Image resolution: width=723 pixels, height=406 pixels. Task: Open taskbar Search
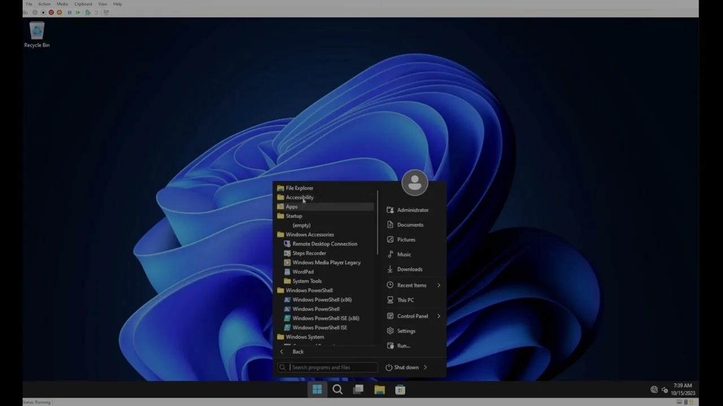point(338,390)
